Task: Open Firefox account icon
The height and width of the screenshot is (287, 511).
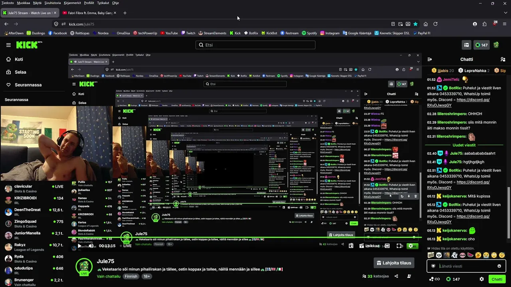Action: (475, 24)
